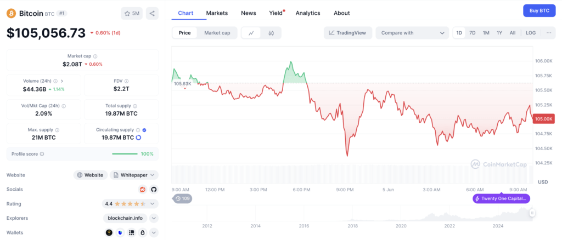Image resolution: width=562 pixels, height=240 pixels.
Task: Add Bitcoin to watchlist with the star button
Action: pos(132,14)
